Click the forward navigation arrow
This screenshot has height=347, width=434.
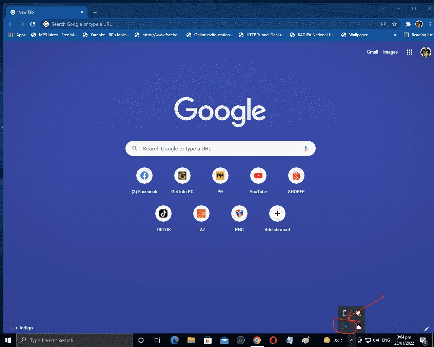(x=22, y=24)
